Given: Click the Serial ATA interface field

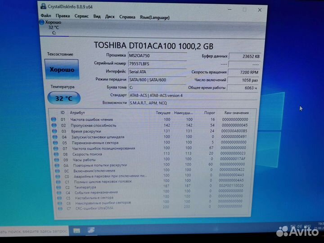Looking at the screenshot, I should pos(157,72).
